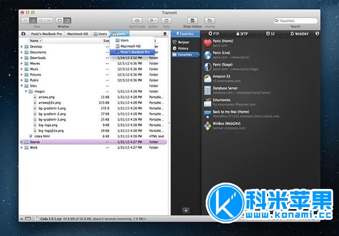Choose Panic's MacBook Pro in the popup menu
Image resolution: width=339 pixels, height=236 pixels.
(132, 52)
